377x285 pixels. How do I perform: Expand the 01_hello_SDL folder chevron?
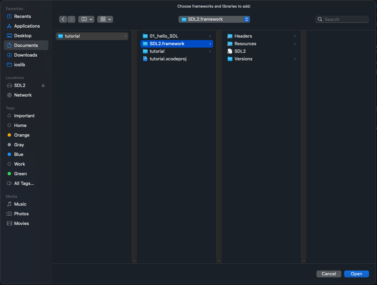pos(210,36)
